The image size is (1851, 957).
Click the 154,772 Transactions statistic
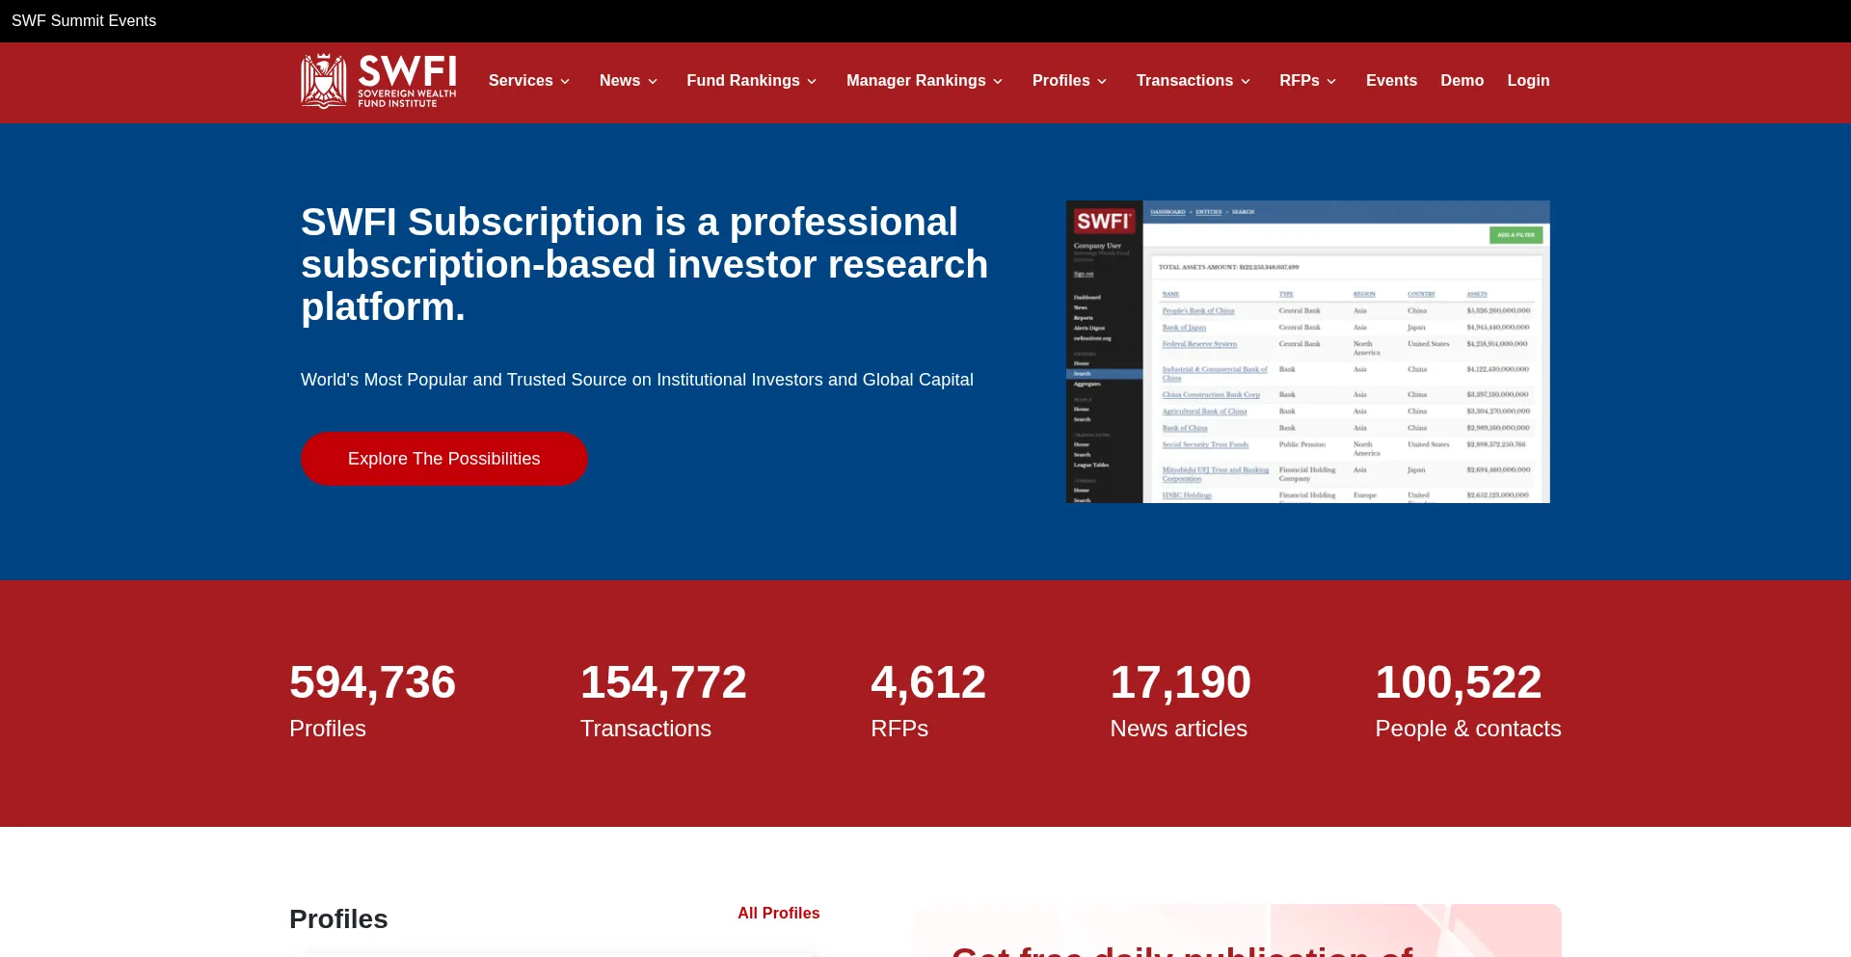tap(662, 701)
